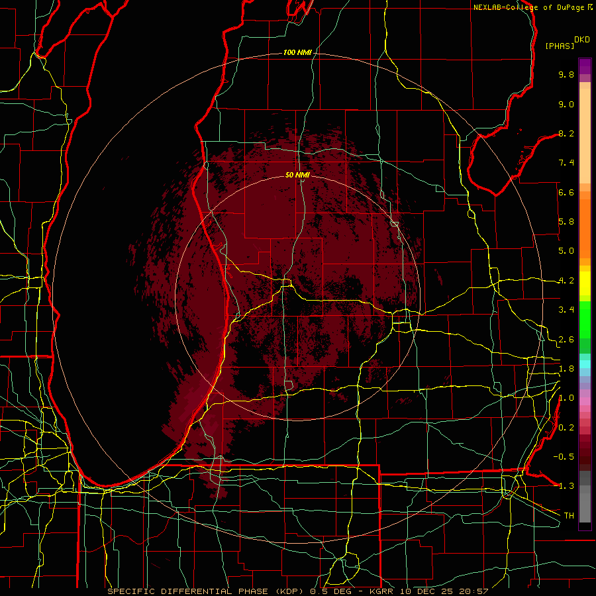The width and height of the screenshot is (596, 596).
Task: Click the 8.2 scale value
Action: click(x=566, y=133)
